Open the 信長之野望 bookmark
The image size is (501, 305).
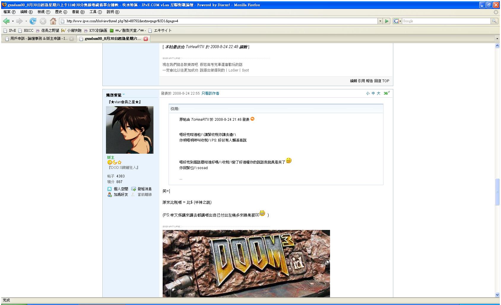pos(47,31)
